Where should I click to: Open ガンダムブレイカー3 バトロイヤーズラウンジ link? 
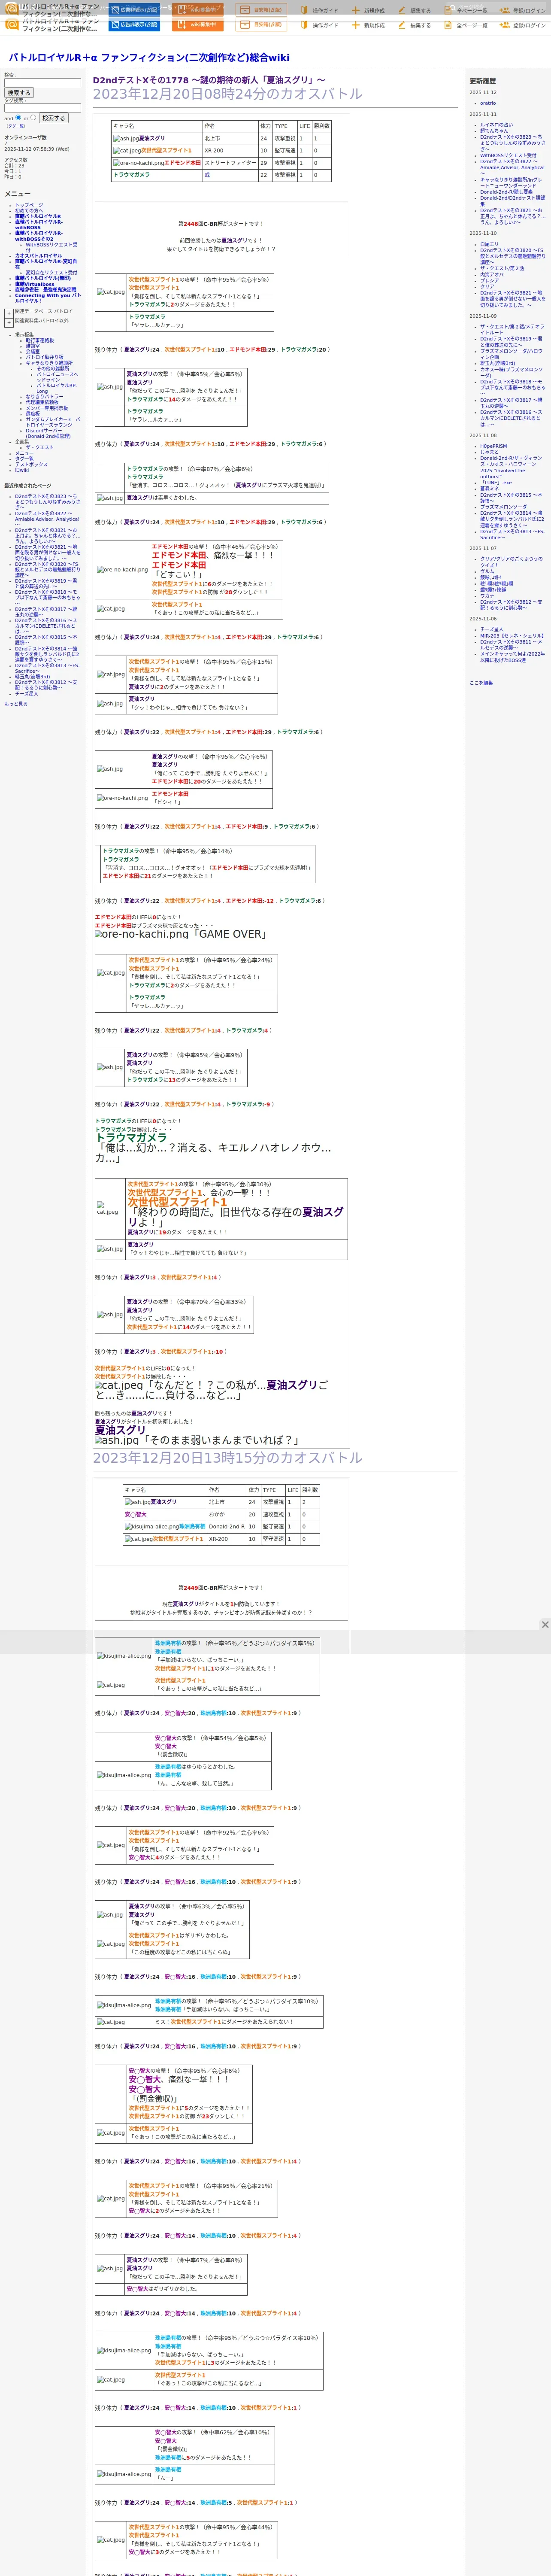pos(53,422)
